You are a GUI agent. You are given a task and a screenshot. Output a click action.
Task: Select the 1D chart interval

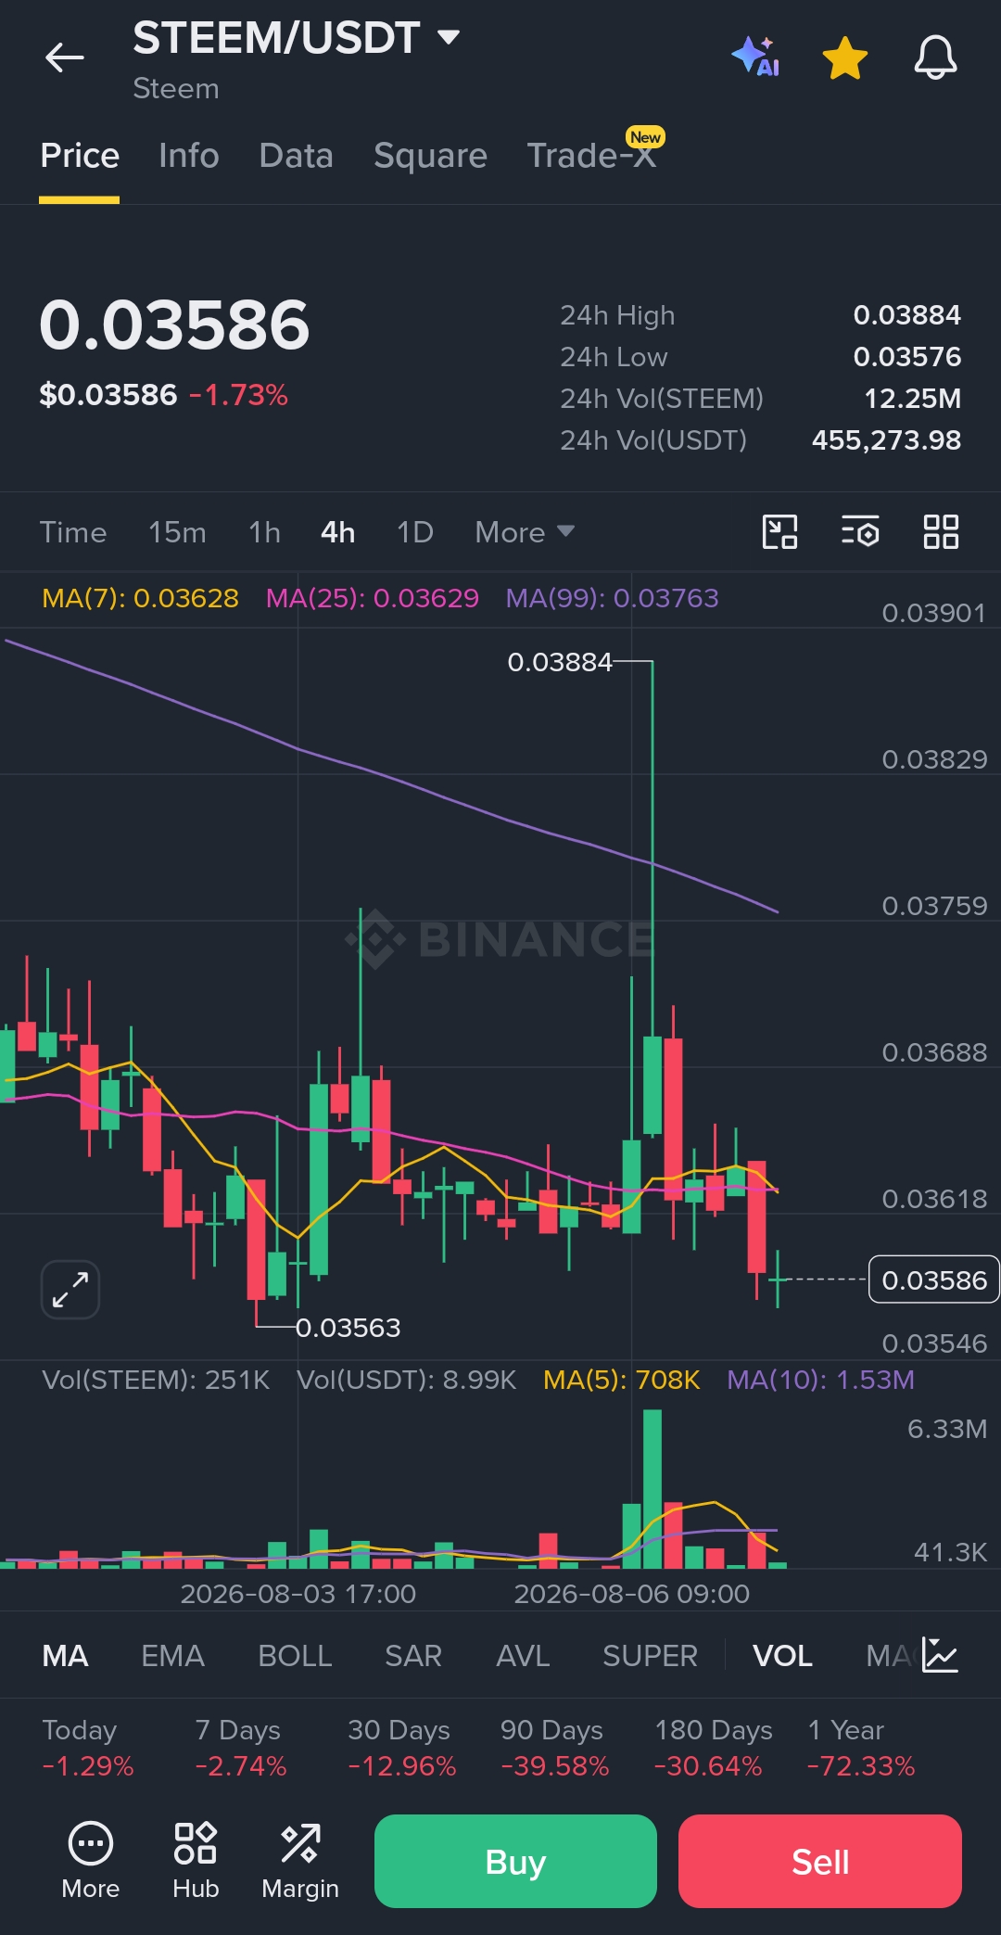pos(415,532)
